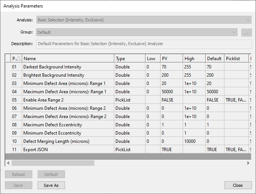Click the Close button
256x194 pixels.
238,185
